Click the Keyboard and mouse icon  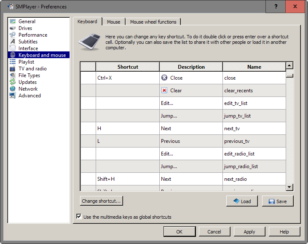(x=13, y=55)
